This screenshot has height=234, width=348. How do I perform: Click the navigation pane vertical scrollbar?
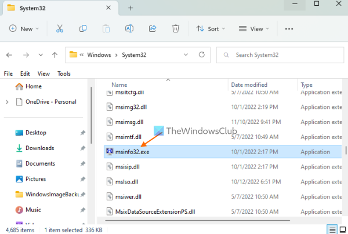click(x=91, y=115)
